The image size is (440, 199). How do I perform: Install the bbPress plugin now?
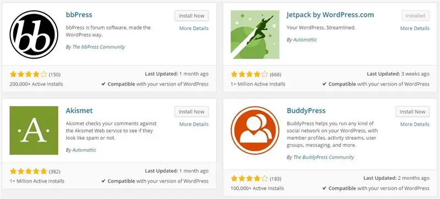click(x=191, y=16)
